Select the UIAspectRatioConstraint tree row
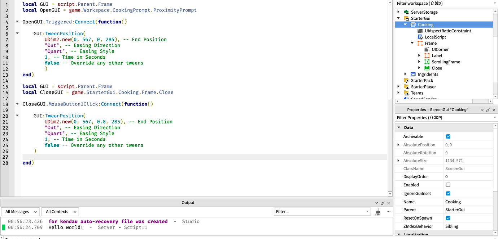 [x=444, y=31]
